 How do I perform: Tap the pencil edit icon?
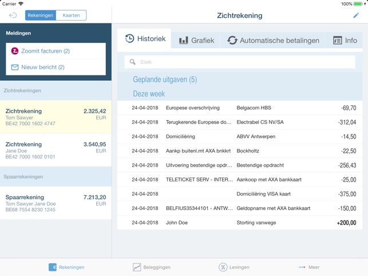point(356,15)
